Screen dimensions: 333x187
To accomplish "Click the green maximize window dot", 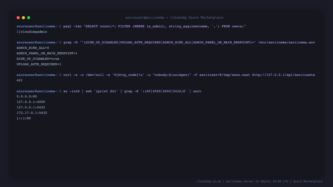I will click(29, 18).
